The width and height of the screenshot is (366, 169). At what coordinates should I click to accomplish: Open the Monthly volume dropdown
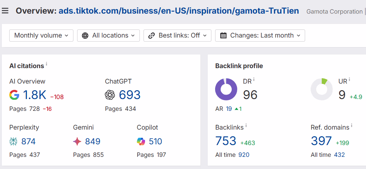pyautogui.click(x=41, y=35)
